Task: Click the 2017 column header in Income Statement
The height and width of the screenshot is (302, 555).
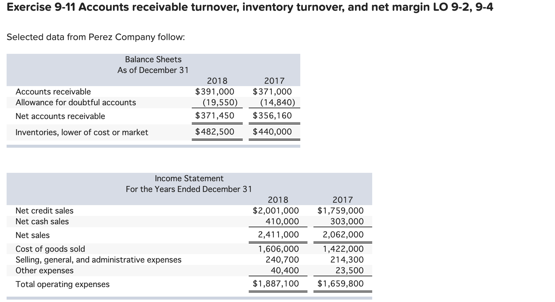Action: coord(343,200)
